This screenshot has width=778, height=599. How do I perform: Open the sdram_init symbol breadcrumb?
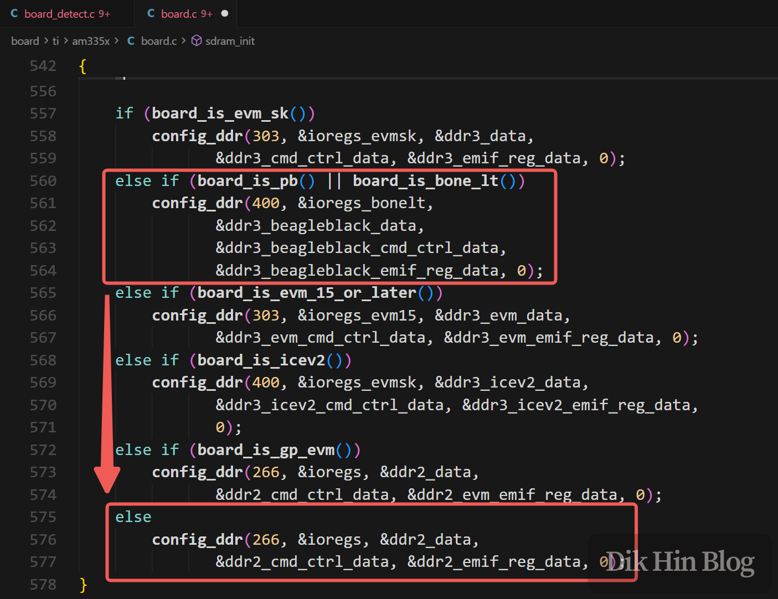(x=230, y=41)
